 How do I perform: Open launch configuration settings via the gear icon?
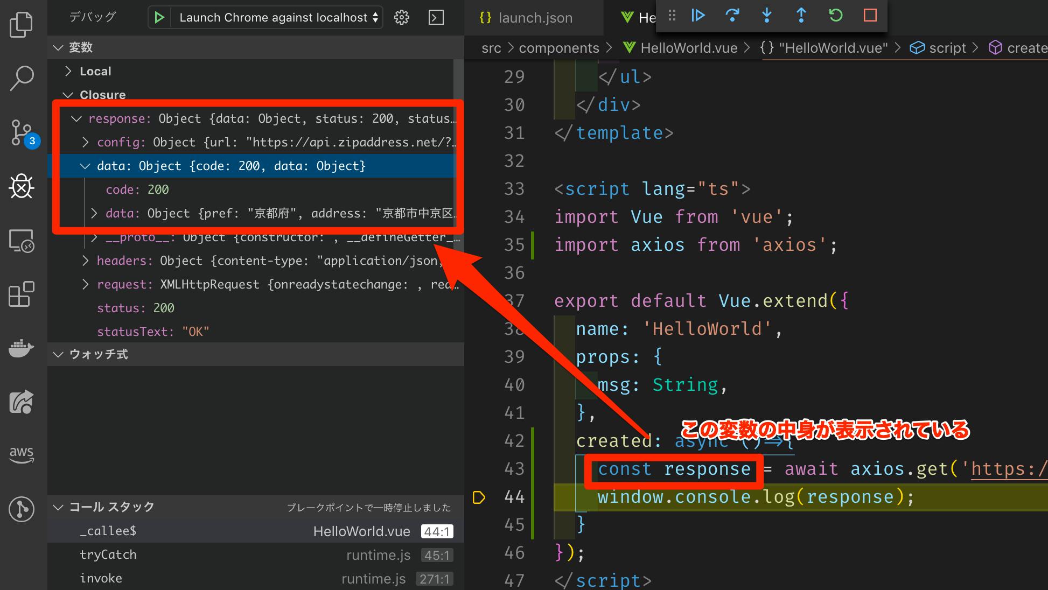401,17
